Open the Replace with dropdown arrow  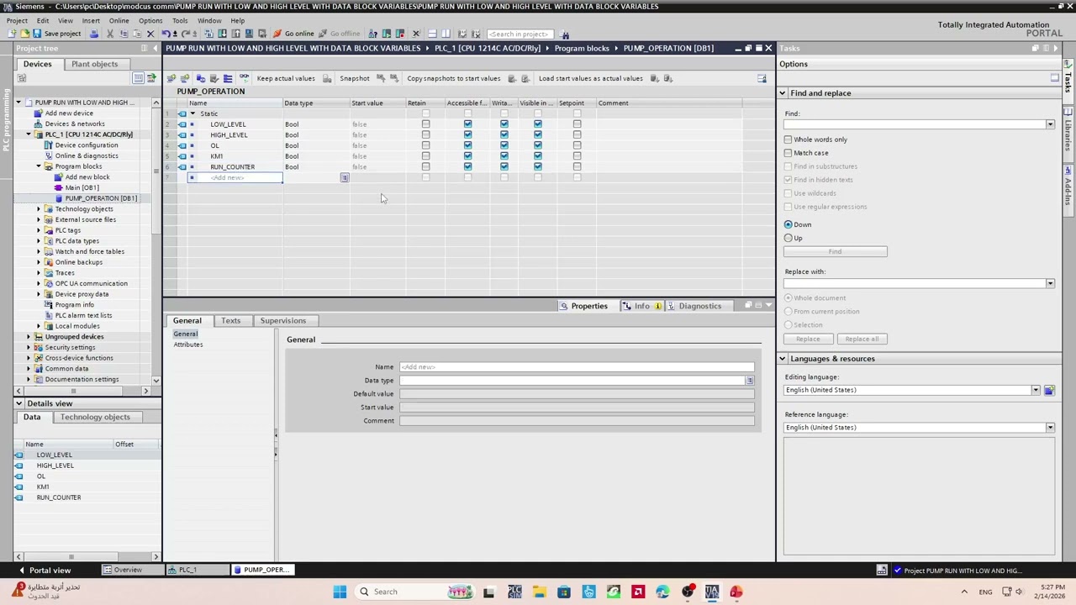pos(1050,283)
